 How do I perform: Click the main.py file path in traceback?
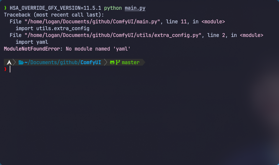pos(92,22)
